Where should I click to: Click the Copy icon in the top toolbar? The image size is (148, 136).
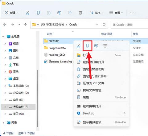coord(38,13)
